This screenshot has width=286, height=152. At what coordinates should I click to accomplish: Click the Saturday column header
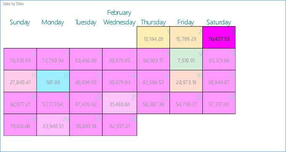[x=219, y=22]
